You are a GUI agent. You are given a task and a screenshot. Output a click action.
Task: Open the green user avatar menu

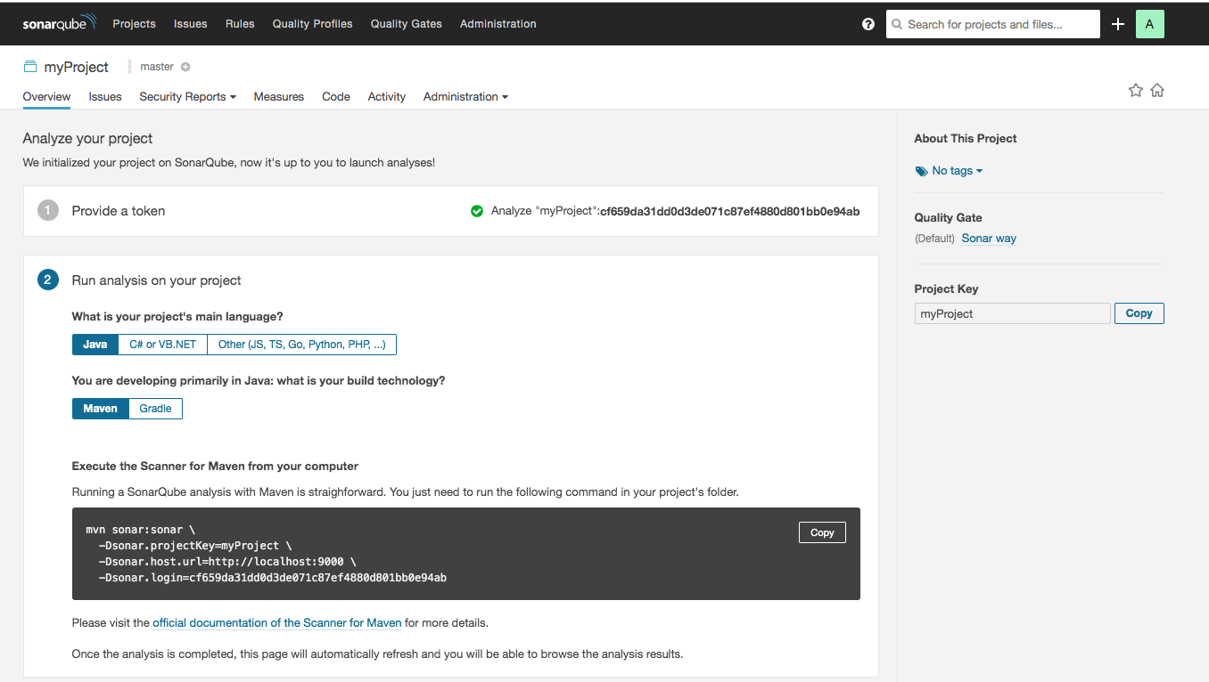pyautogui.click(x=1149, y=24)
